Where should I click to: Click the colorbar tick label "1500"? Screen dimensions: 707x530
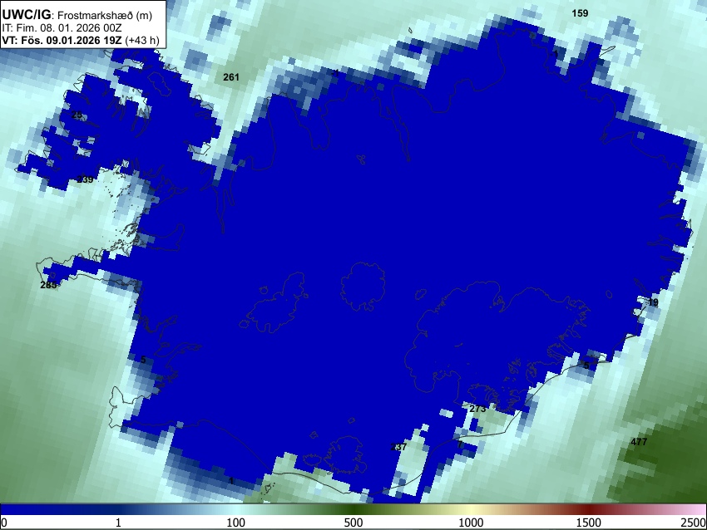589,523
